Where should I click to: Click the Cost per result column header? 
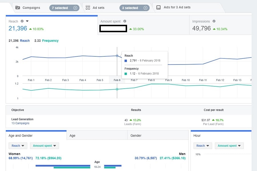point(214,110)
